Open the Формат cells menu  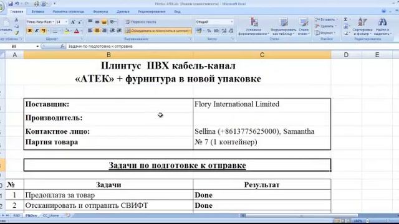click(x=325, y=33)
